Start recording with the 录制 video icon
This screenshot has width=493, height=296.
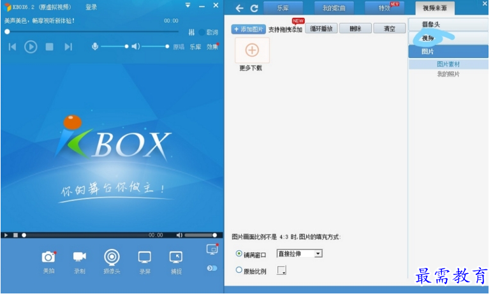(x=79, y=256)
